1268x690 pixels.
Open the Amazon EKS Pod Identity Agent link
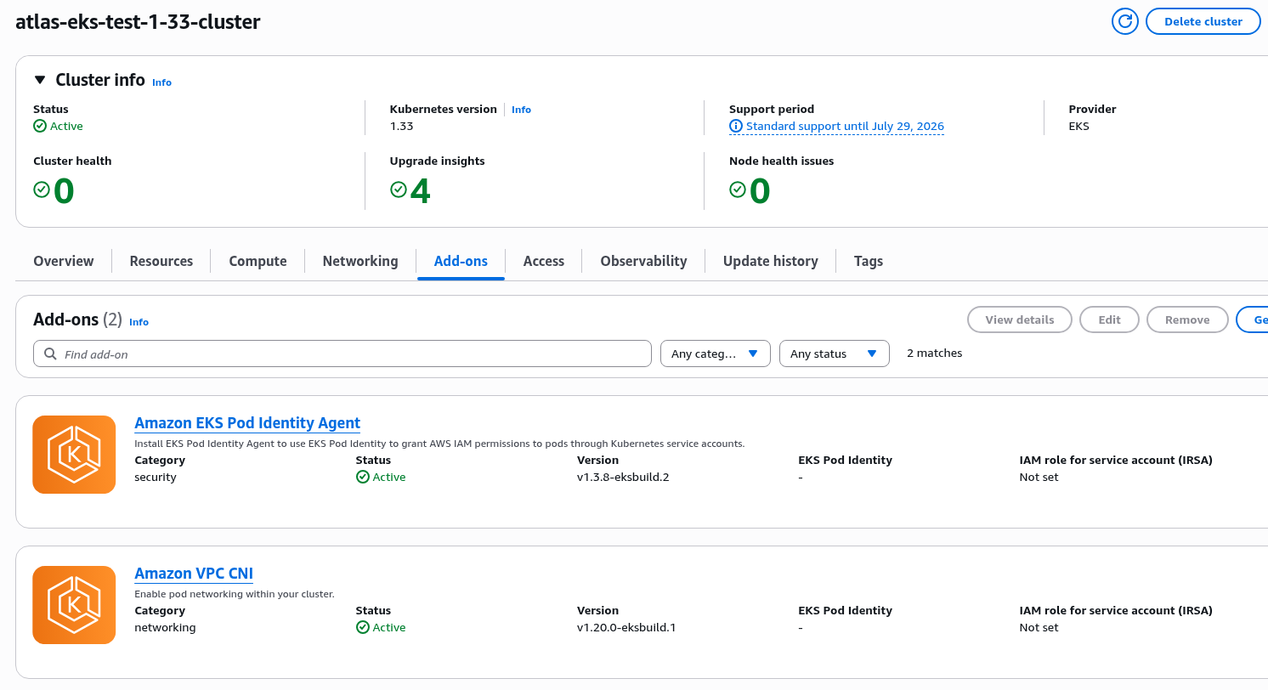[247, 423]
